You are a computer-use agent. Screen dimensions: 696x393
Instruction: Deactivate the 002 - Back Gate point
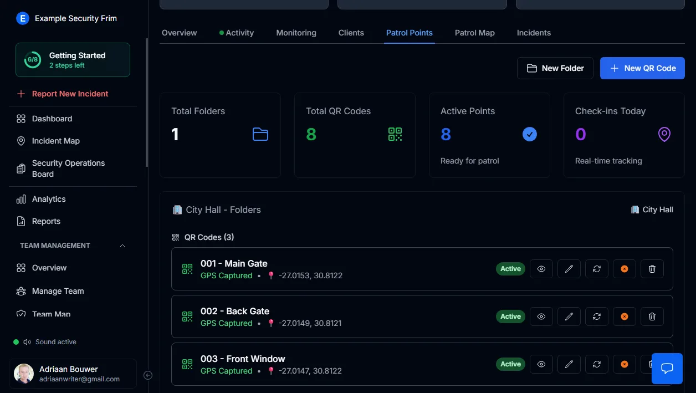point(624,316)
